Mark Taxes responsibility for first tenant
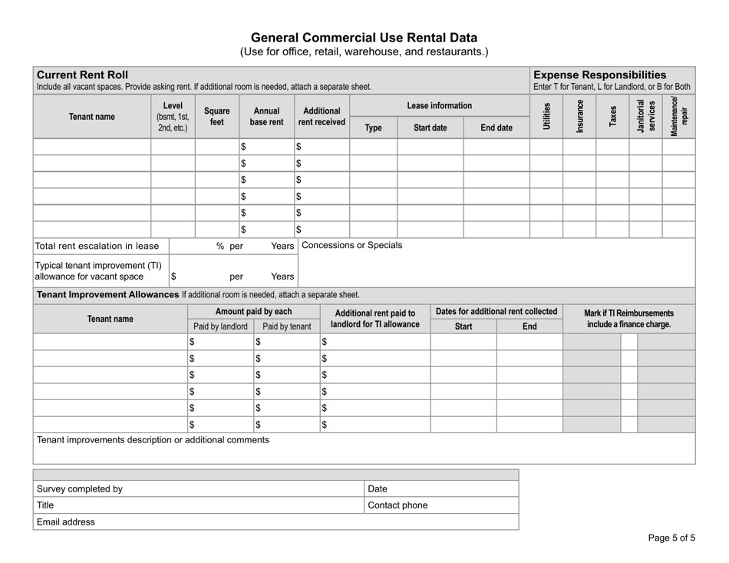The width and height of the screenshot is (729, 563). pos(612,145)
